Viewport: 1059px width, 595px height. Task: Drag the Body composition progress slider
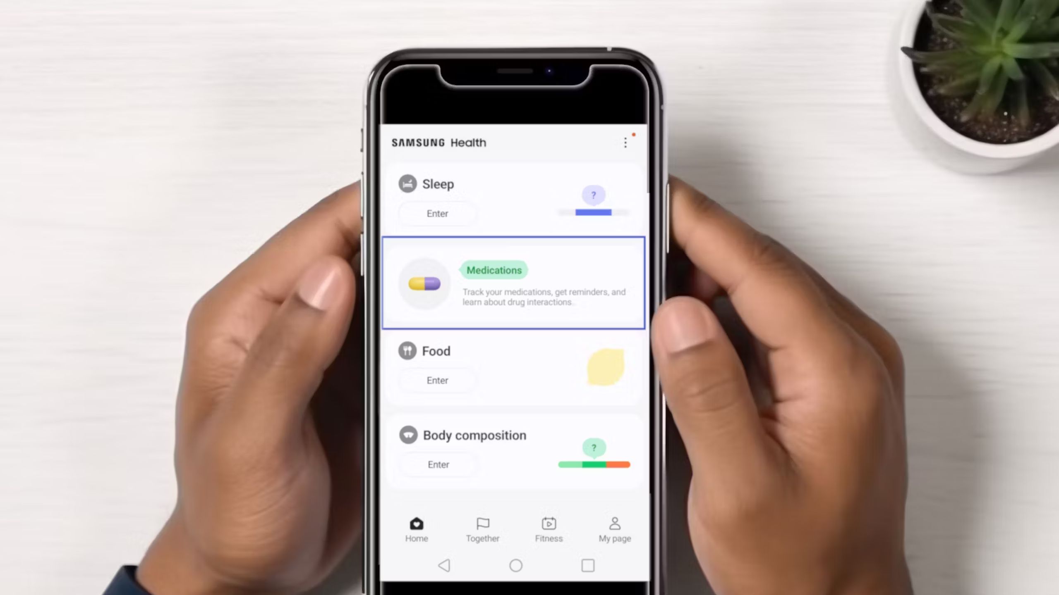coord(594,464)
